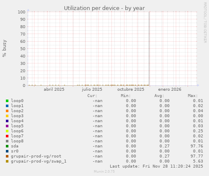
Task: Click the x-axis right arrowhead
Action: coord(198,85)
